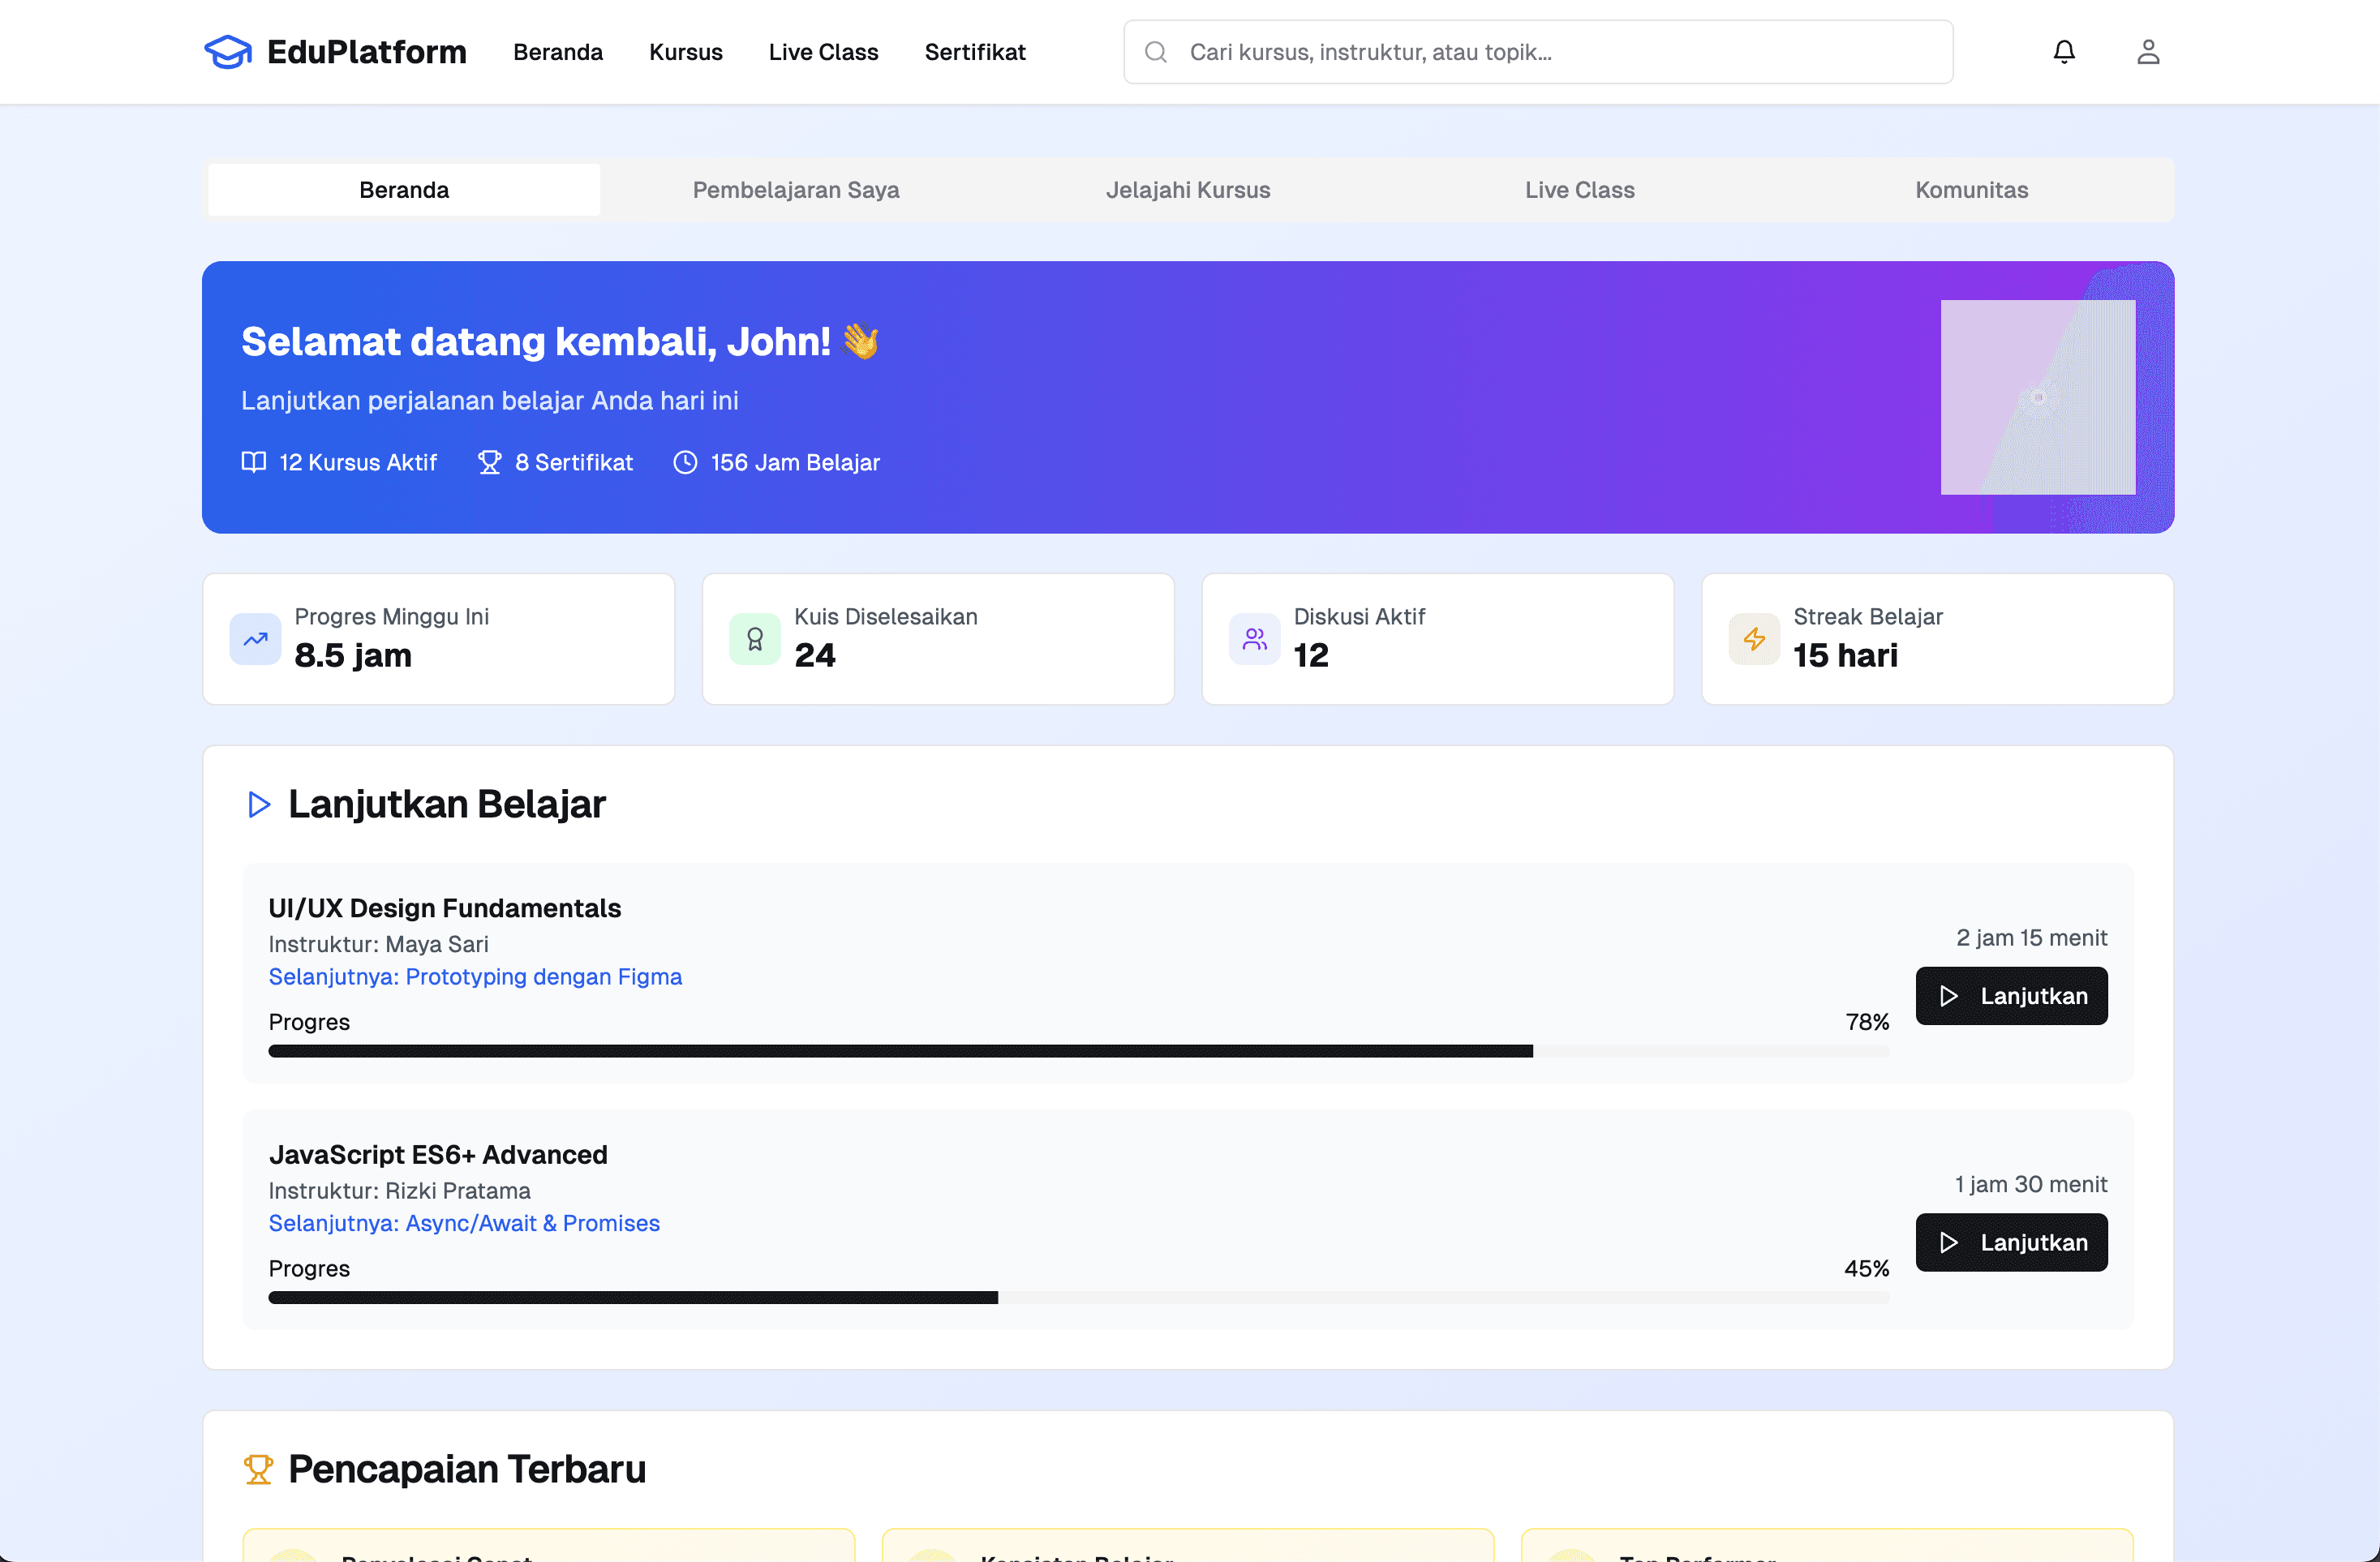Switch to the Live Class tab

[1580, 190]
